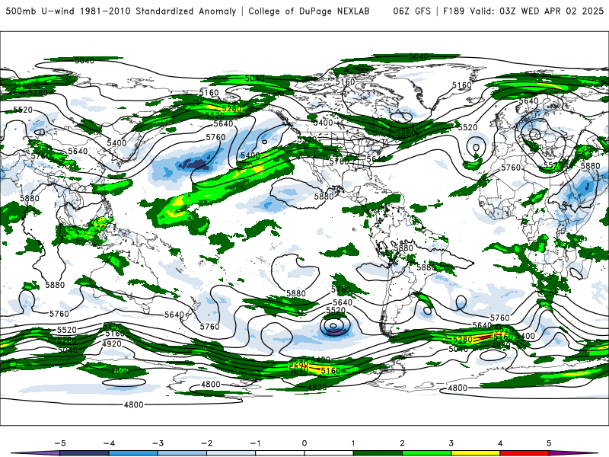This screenshot has height=457, width=609.
Task: Click the "4" colorbar tick label
Action: [500, 443]
